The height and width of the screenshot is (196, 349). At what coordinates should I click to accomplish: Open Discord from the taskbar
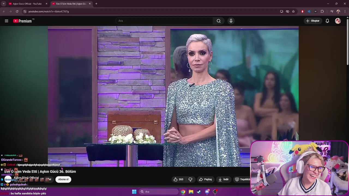pyautogui.click(x=207, y=192)
